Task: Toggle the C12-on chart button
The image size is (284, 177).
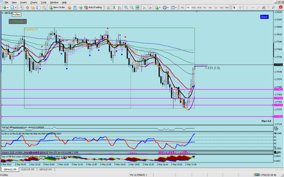Action: (18, 21)
